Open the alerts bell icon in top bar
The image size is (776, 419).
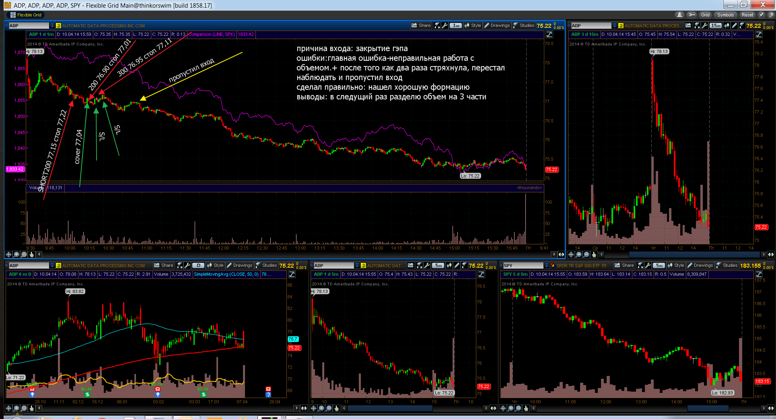[x=680, y=15]
